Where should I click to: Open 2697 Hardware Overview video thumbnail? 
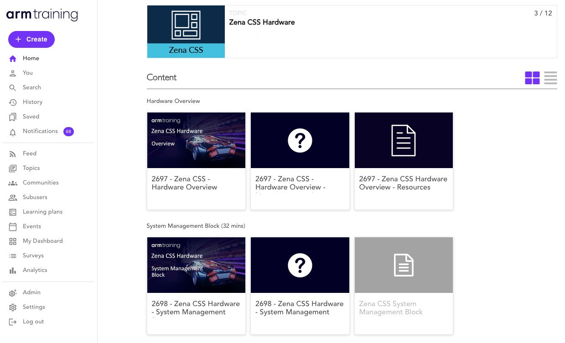pos(196,140)
